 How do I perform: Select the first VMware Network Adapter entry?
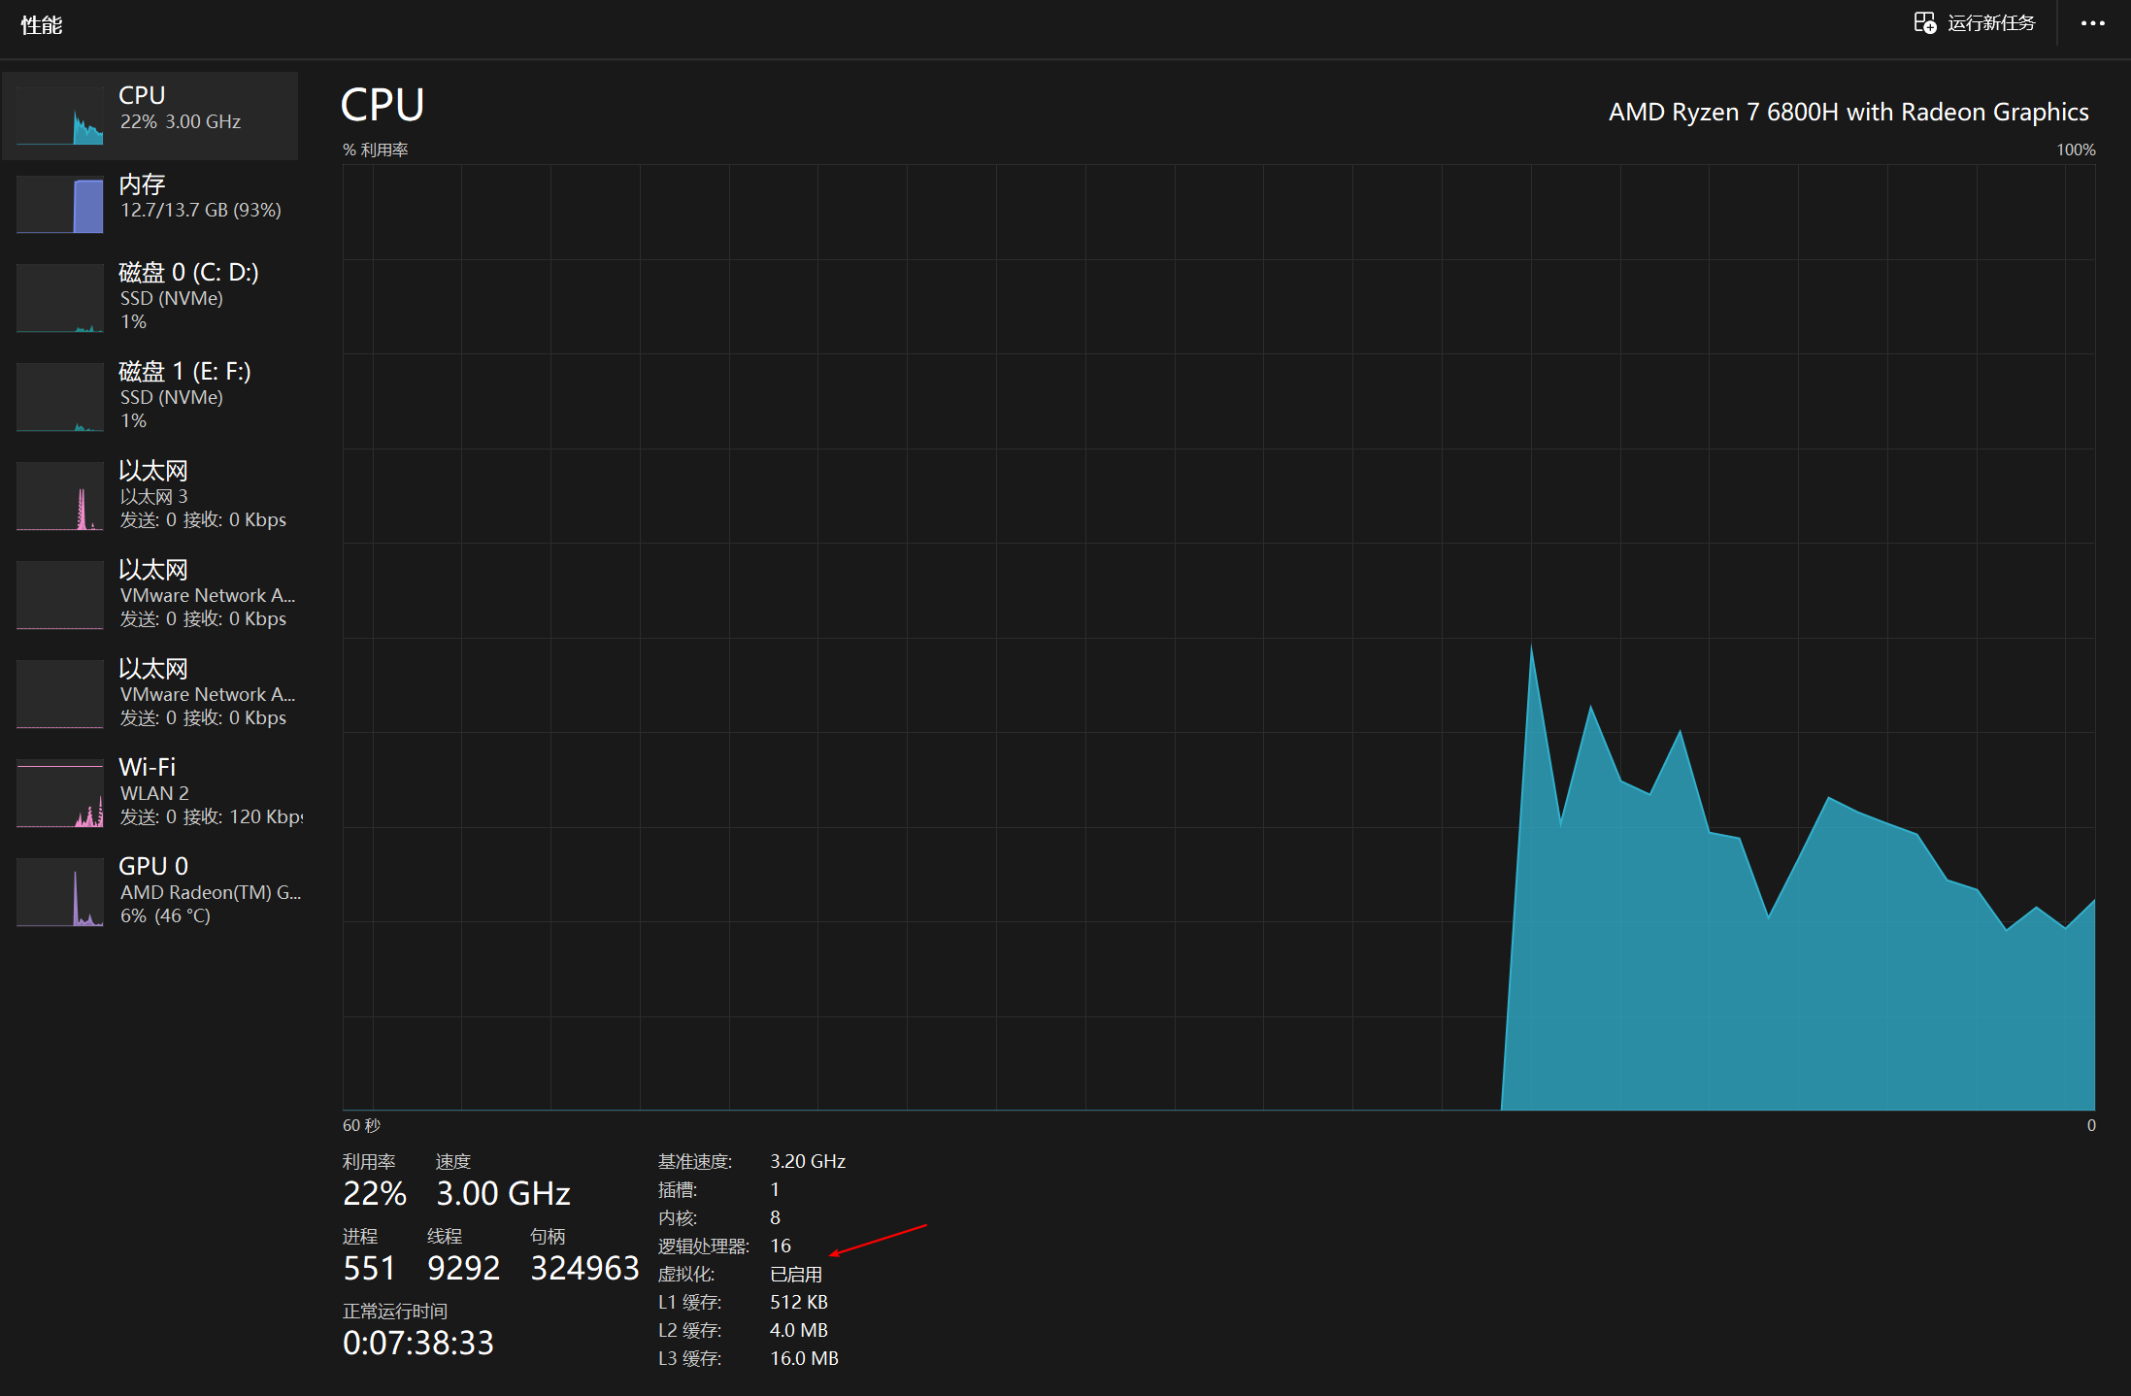click(x=206, y=594)
